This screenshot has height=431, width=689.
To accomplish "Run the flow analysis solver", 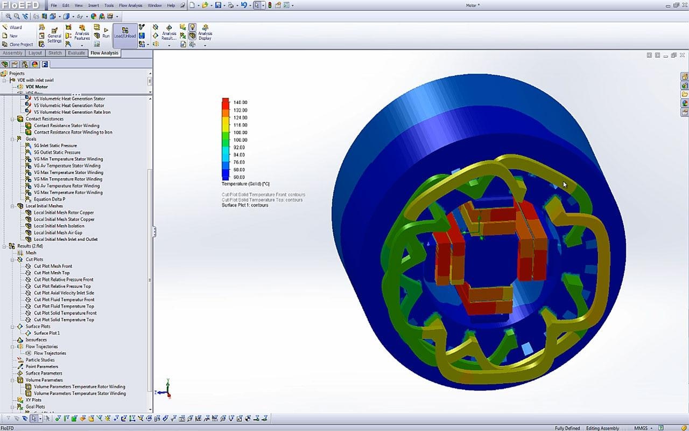I will tap(106, 33).
